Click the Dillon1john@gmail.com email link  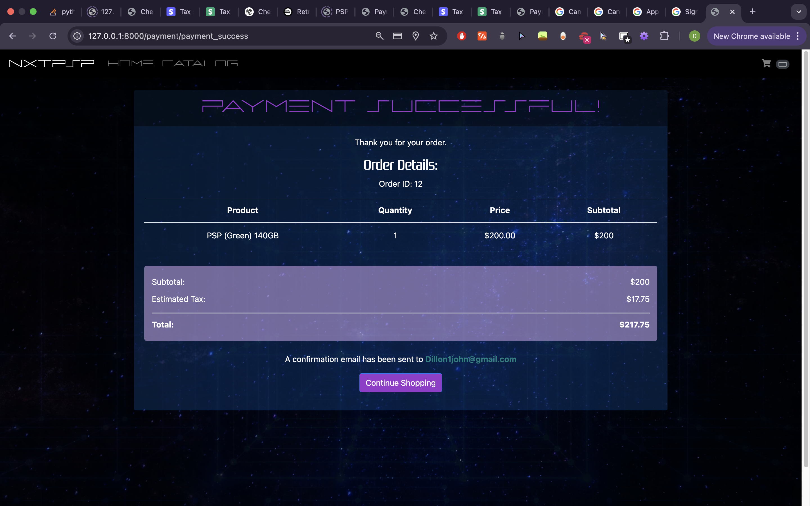[x=470, y=359]
